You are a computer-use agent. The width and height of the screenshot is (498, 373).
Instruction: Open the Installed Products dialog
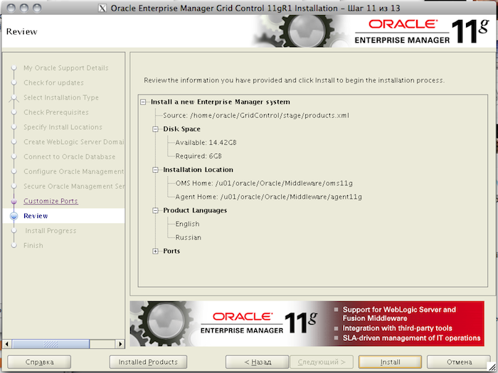[x=148, y=362]
